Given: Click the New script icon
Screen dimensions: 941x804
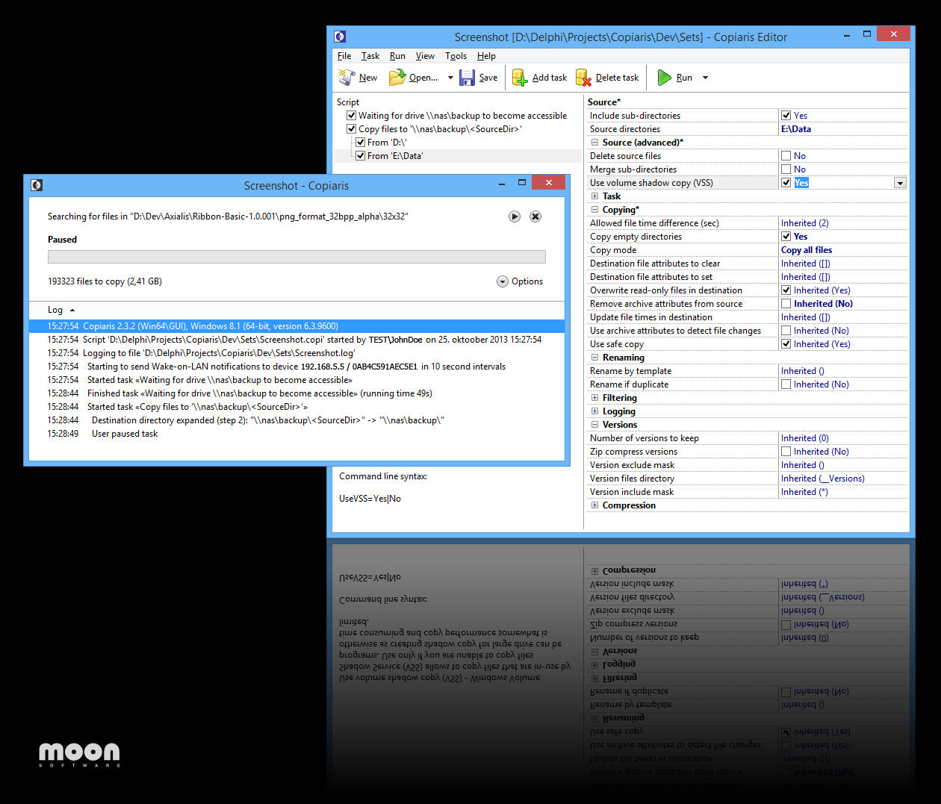Looking at the screenshot, I should coord(347,77).
